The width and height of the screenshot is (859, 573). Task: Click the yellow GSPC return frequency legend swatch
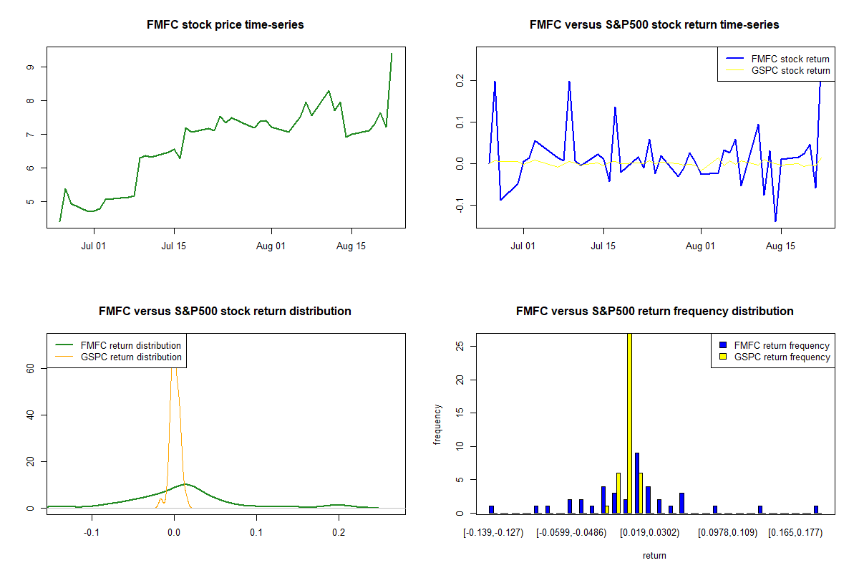click(723, 357)
